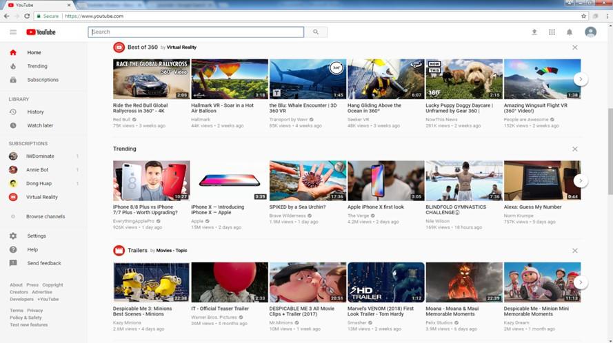Click the History clock icon
This screenshot has width=613, height=343.
pos(13,112)
